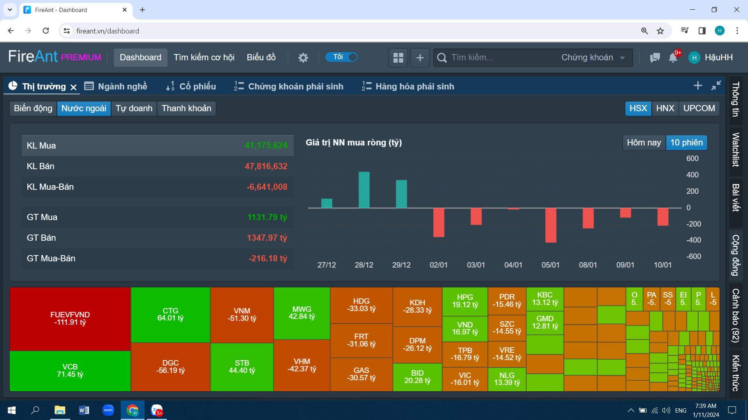Toggle the Tối dark mode switch
The width and height of the screenshot is (748, 420).
[342, 57]
